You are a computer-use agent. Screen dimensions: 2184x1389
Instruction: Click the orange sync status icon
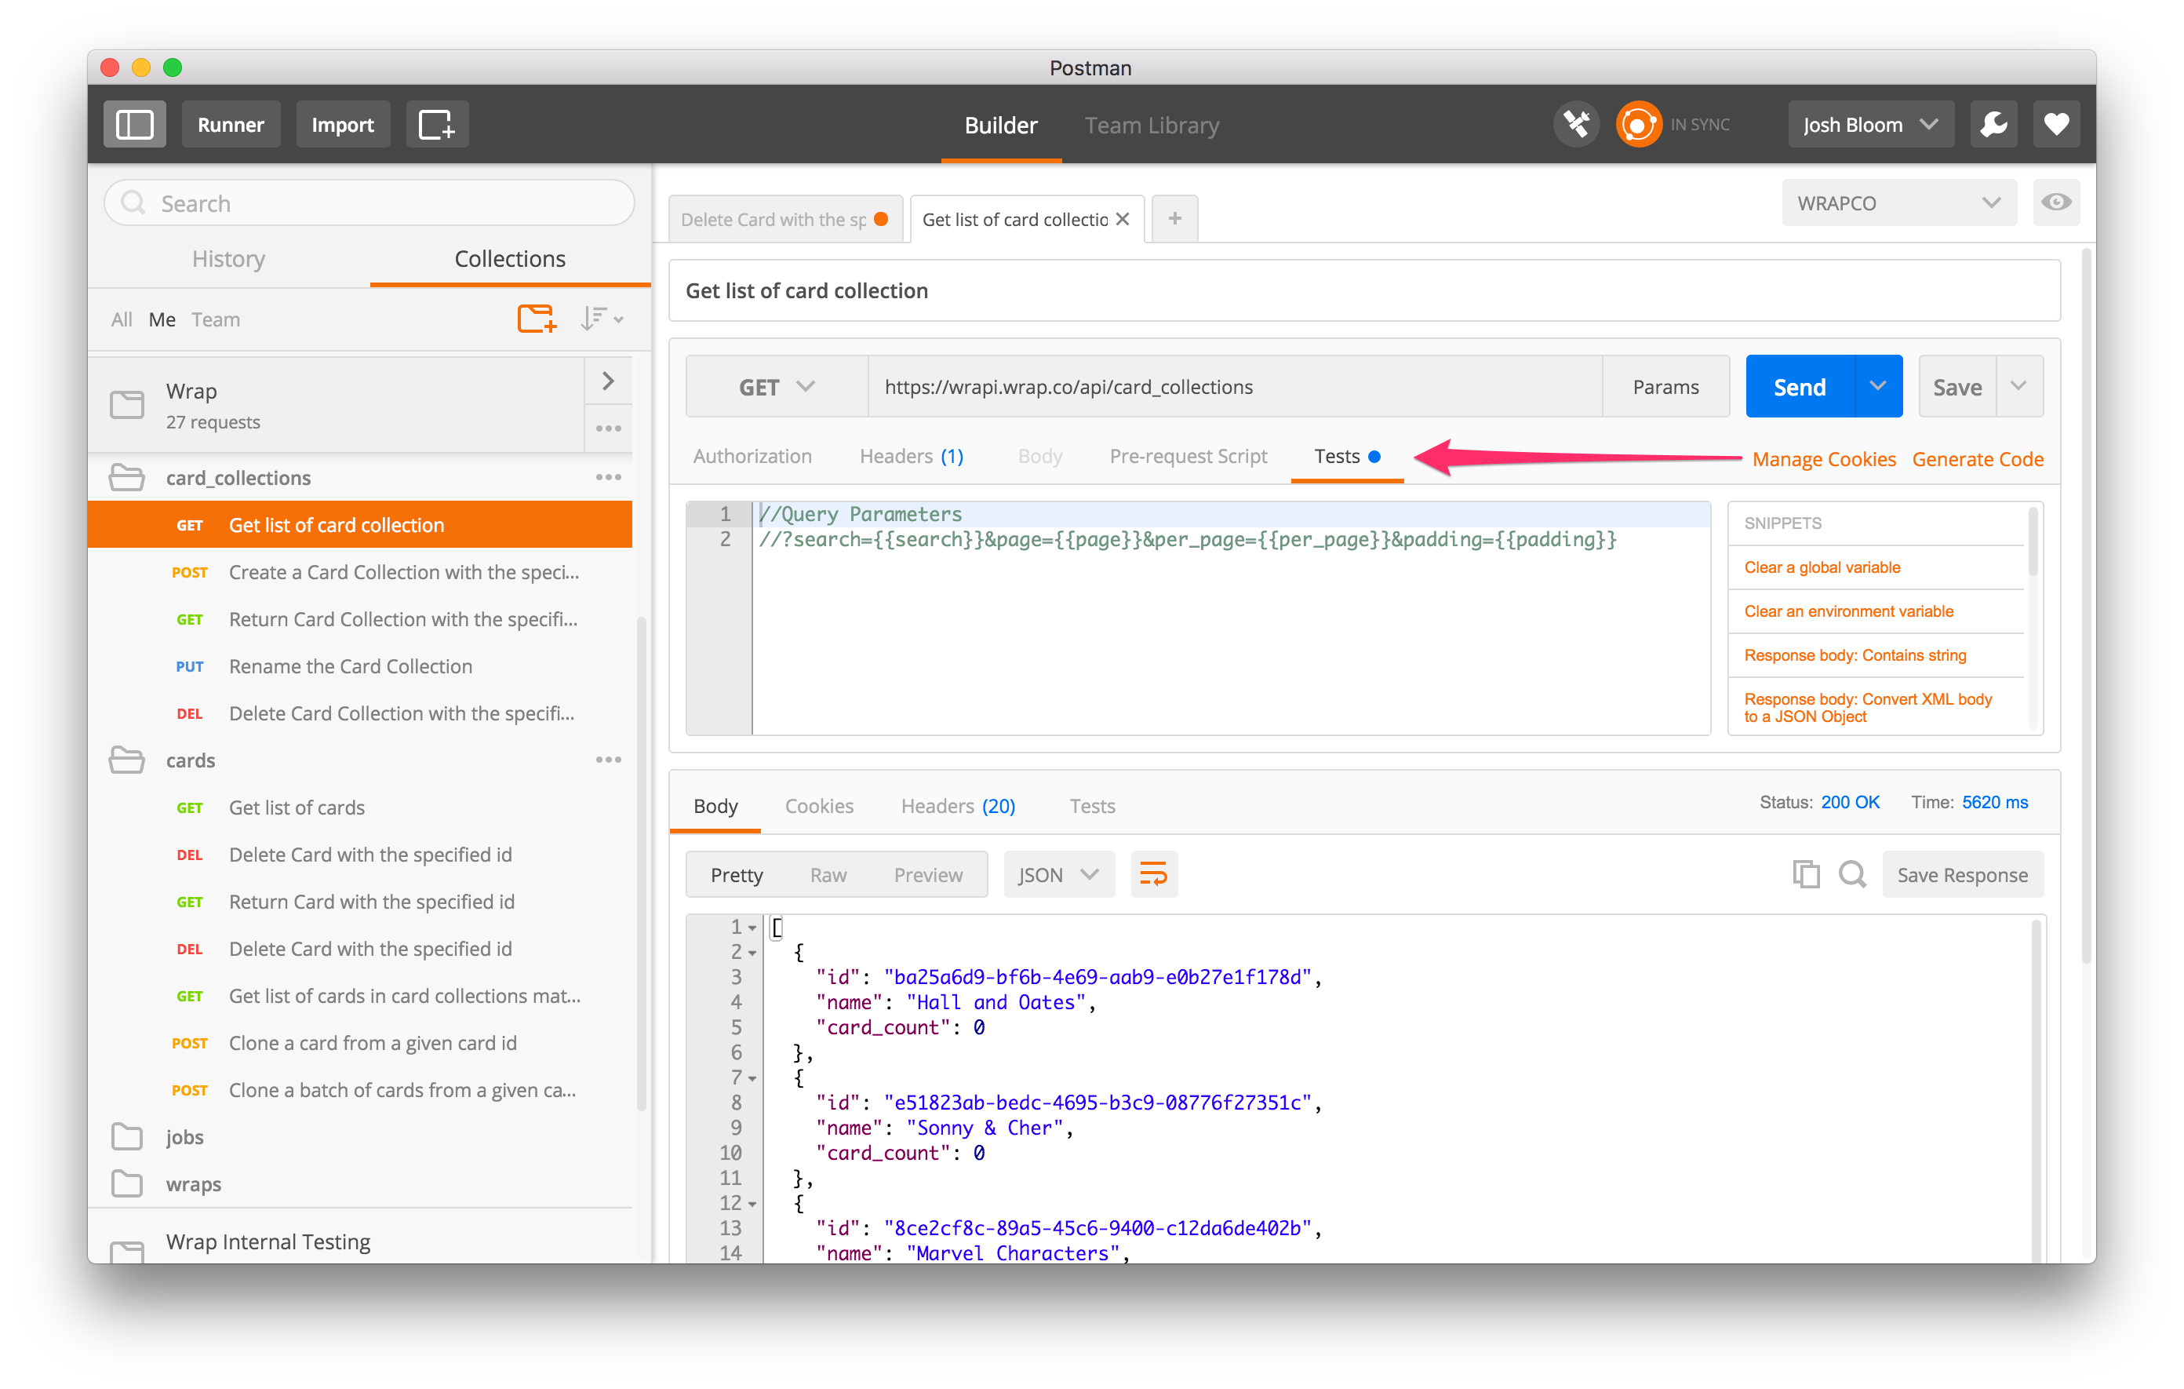point(1638,124)
